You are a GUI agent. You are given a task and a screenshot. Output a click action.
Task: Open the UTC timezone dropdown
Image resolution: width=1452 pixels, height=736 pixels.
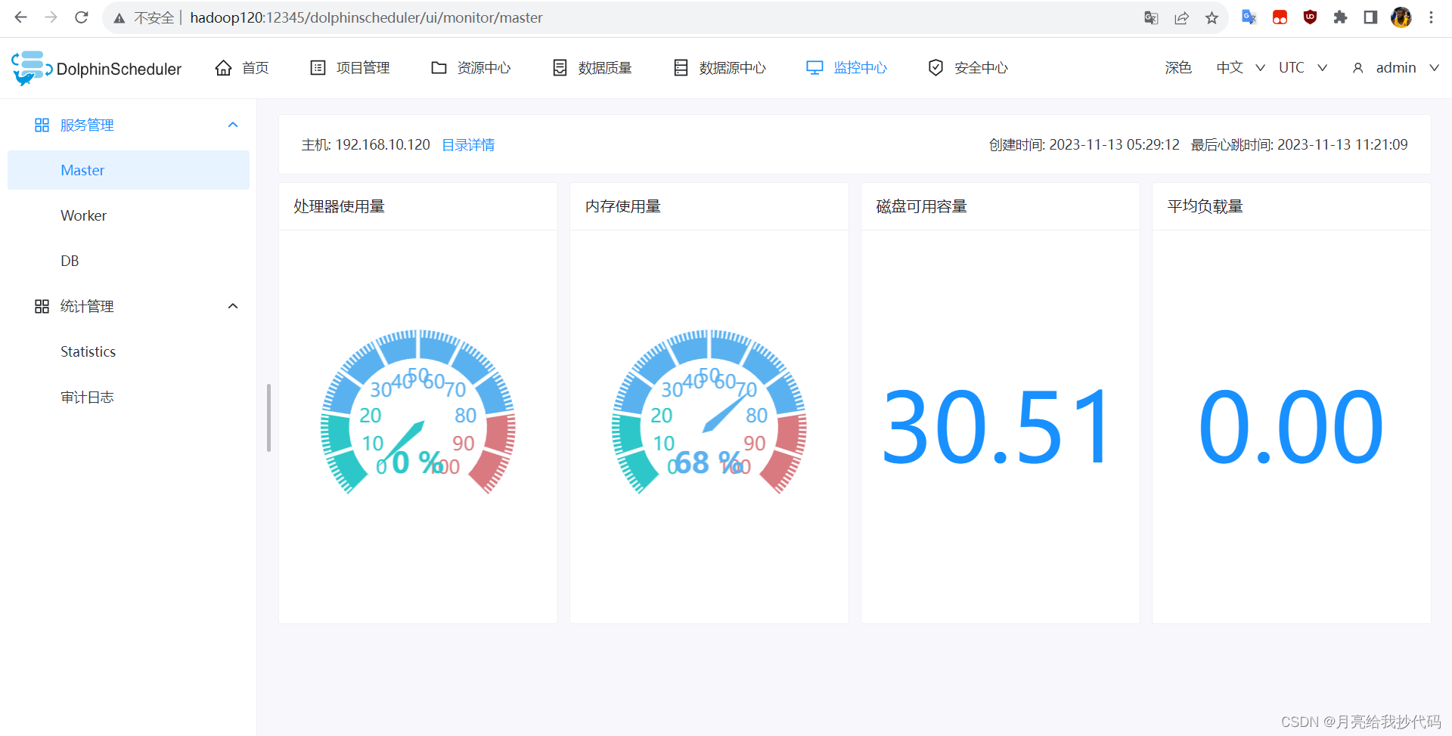tap(1302, 68)
